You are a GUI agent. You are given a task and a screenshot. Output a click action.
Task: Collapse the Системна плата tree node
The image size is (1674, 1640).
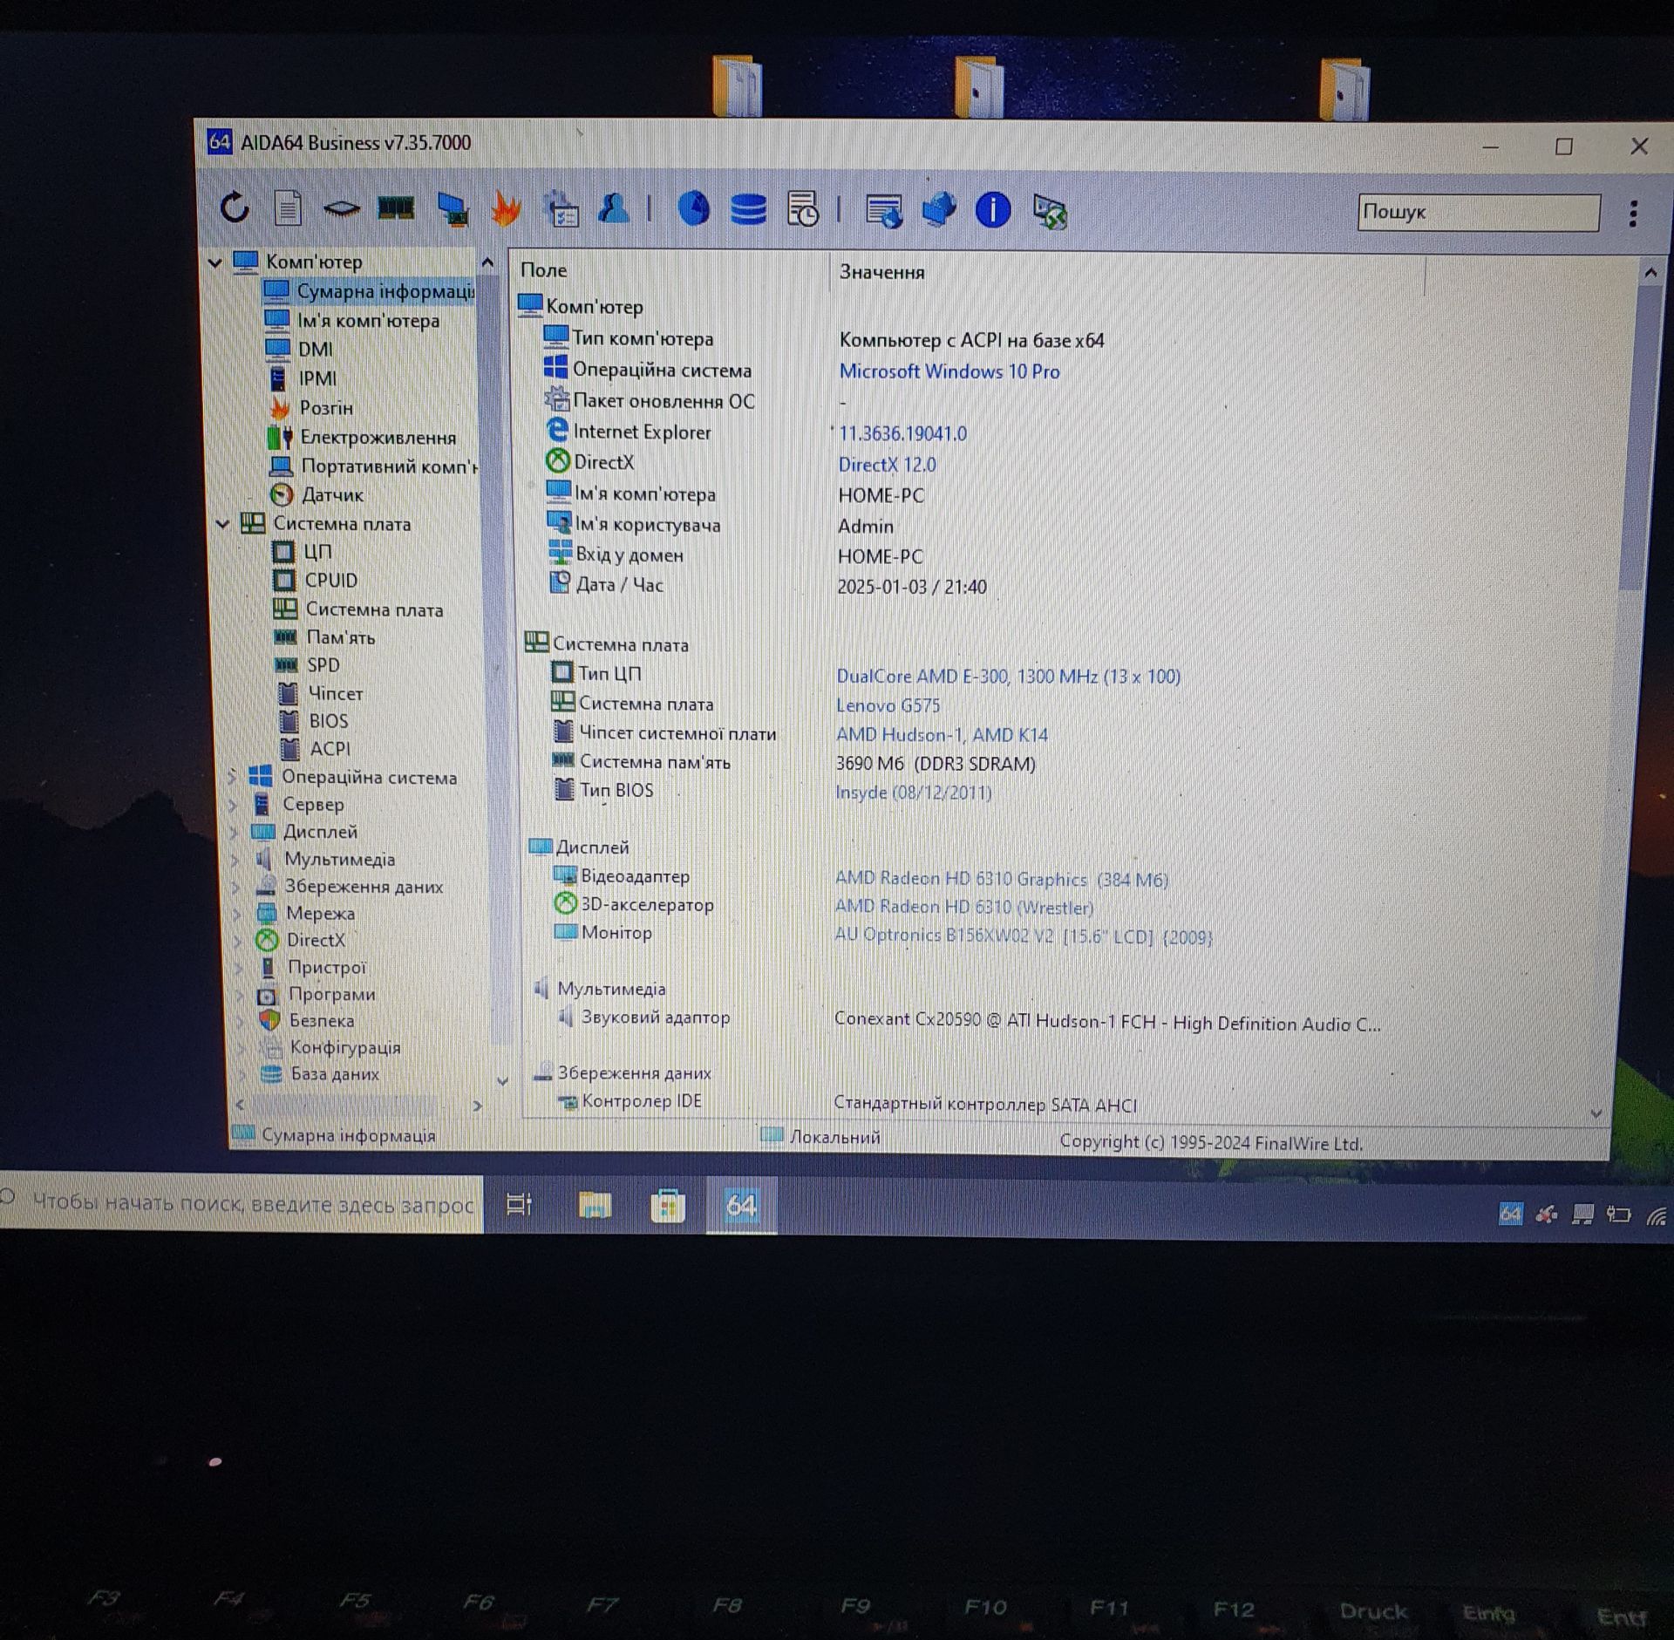(222, 523)
